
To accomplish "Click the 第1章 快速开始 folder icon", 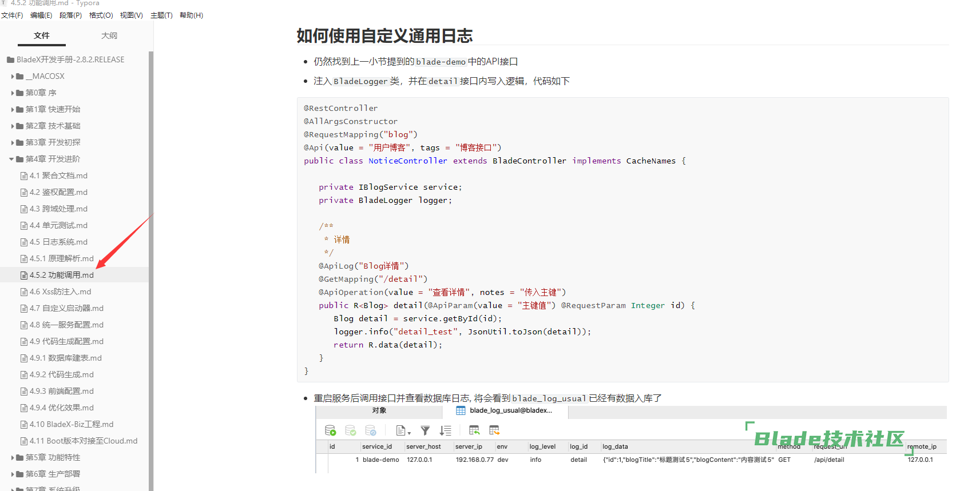I will click(x=20, y=110).
